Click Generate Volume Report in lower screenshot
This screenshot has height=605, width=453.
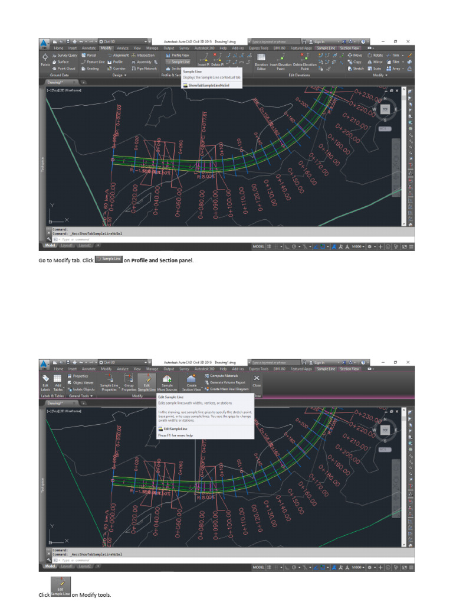pos(225,382)
